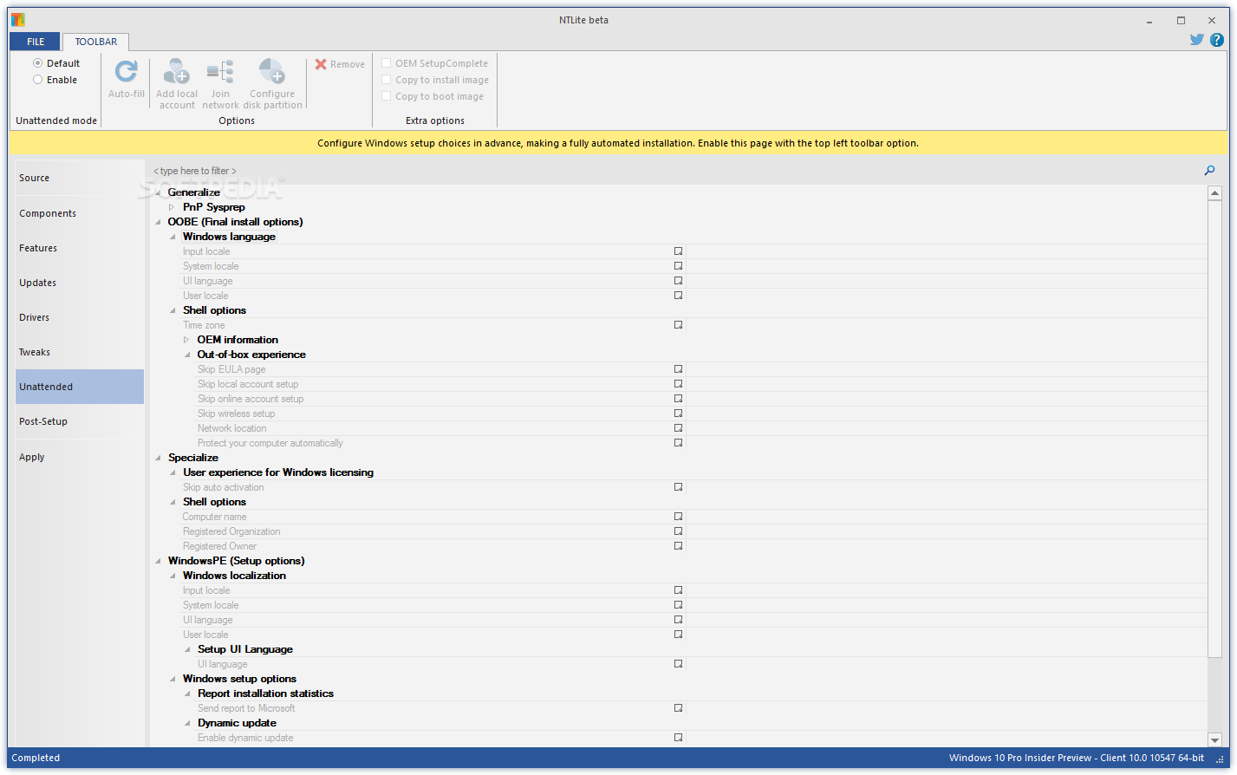Screen dimensions: 1237x775
Task: Click the scrollbar down arrow
Action: pyautogui.click(x=1214, y=739)
